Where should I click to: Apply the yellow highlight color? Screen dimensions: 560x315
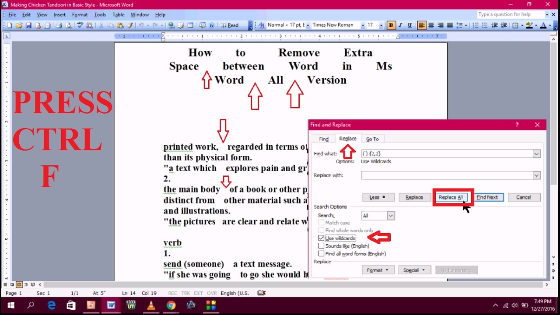(529, 25)
